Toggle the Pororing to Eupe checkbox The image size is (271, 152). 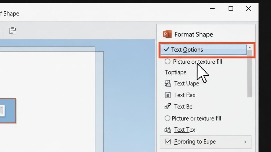click(x=168, y=142)
